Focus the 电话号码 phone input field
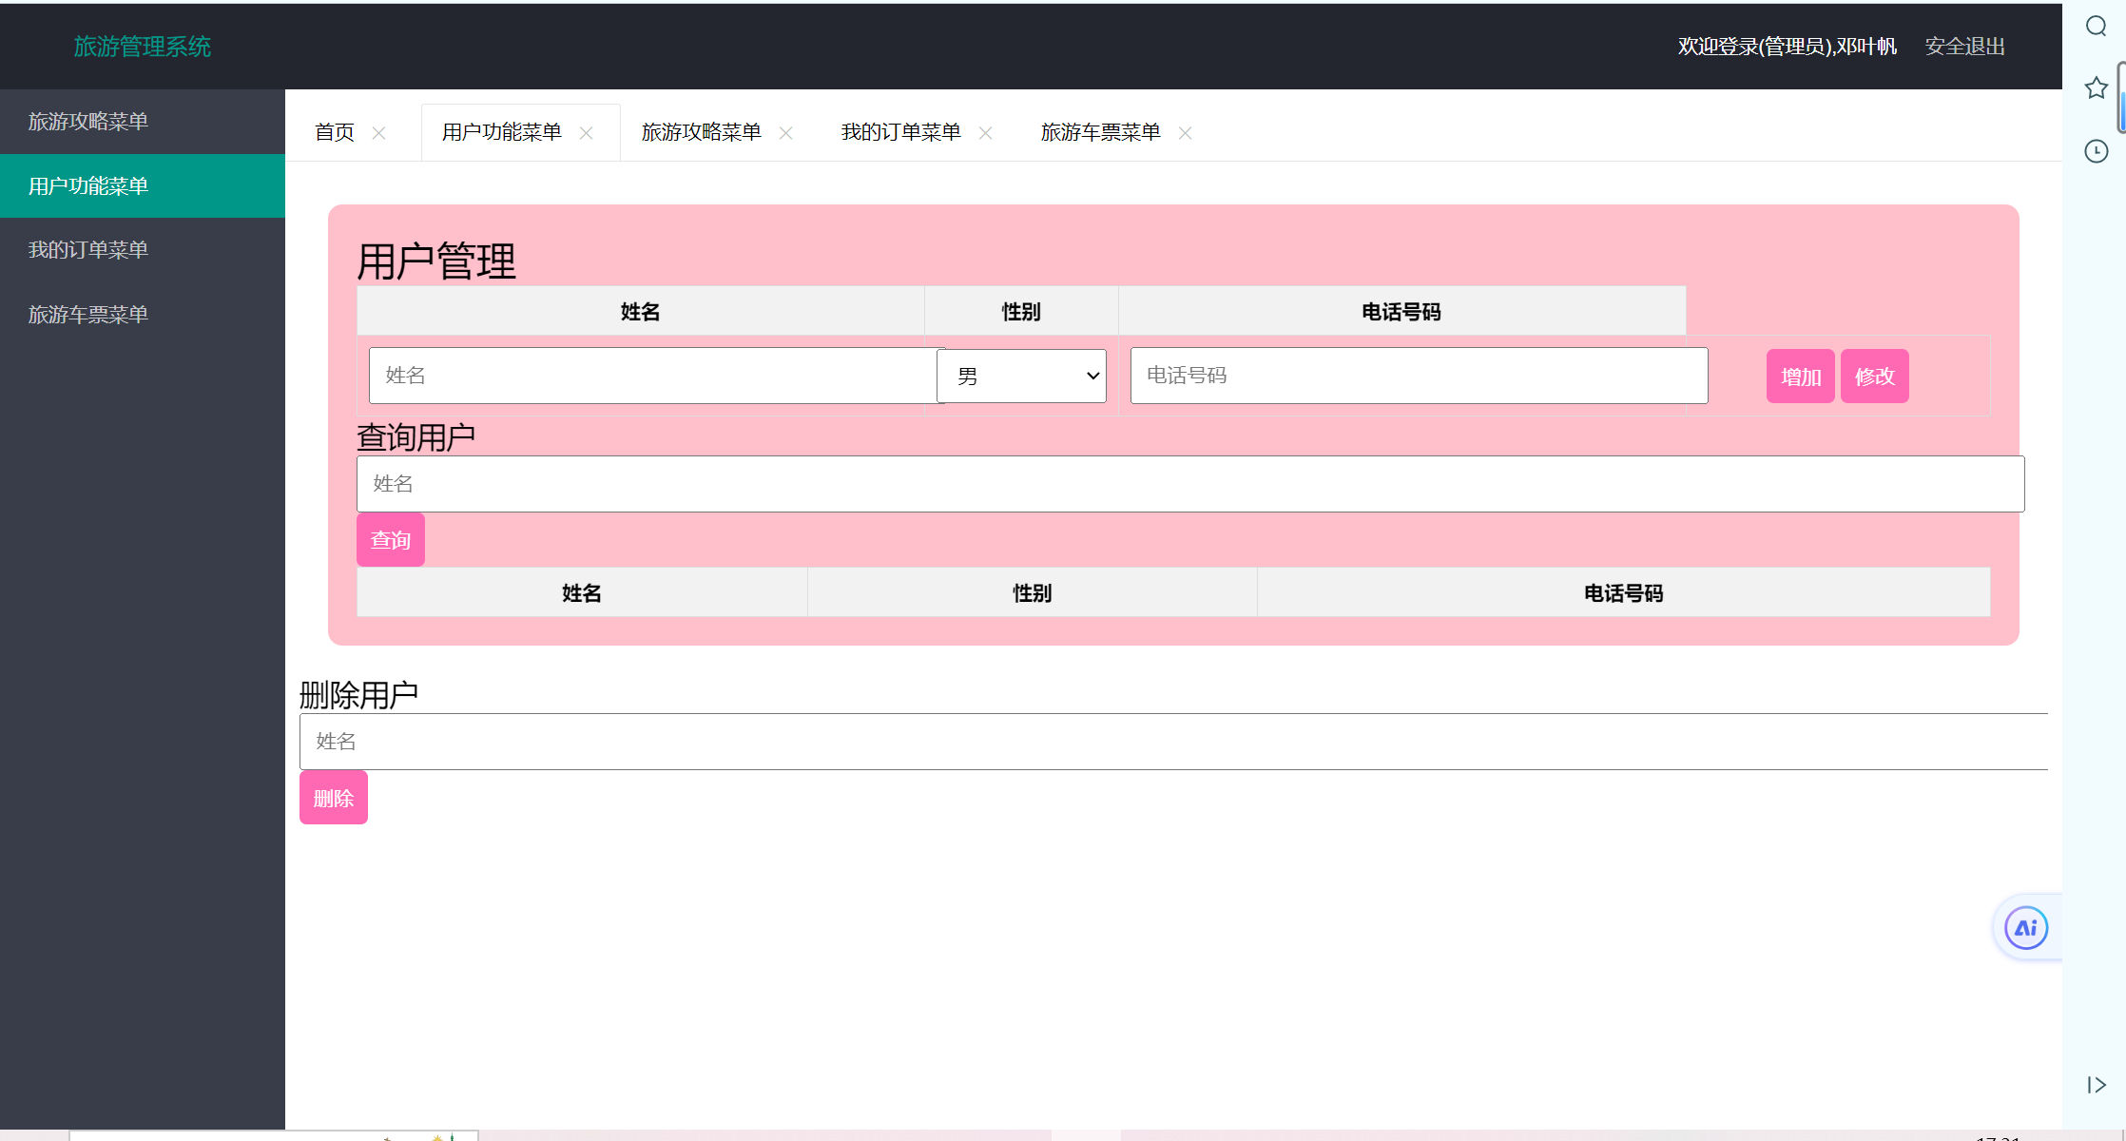2126x1141 pixels. click(1420, 376)
